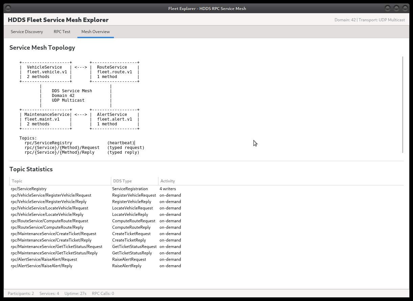Viewport: 413px width, 301px height.
Task: Sort by the DDS Type column header
Action: pos(122,181)
